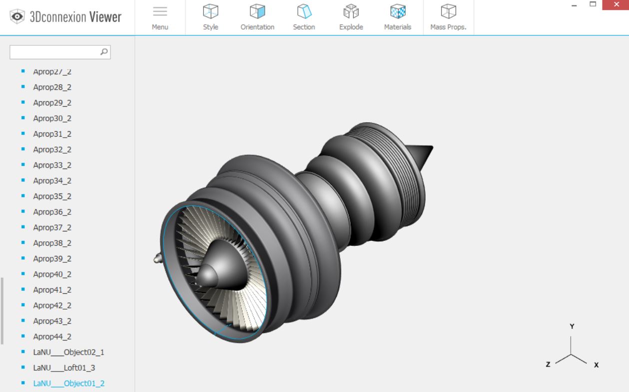Click the parts list scrollbar thumb
Viewport: 629px width, 392px height.
point(2,311)
